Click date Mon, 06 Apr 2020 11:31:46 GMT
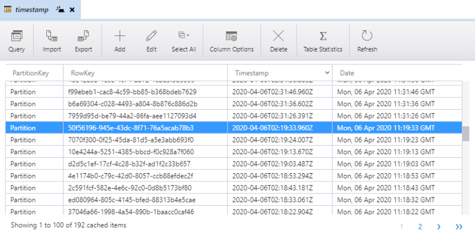This screenshot has height=236, width=475. 386,92
